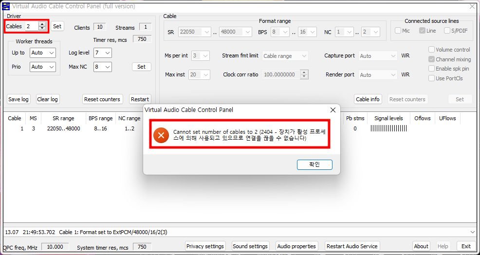Click the Privacy settings button
The height and width of the screenshot is (255, 480).
point(205,246)
